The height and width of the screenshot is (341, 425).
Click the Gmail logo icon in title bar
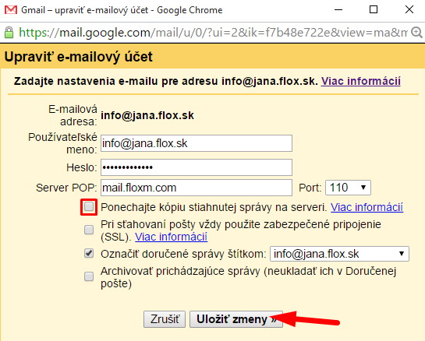(x=11, y=10)
